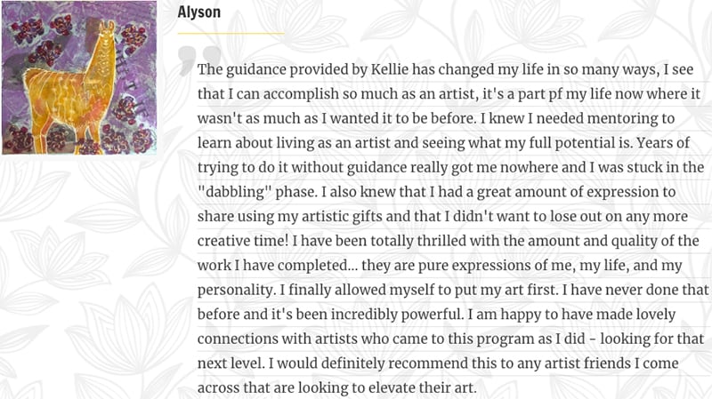Click the line beginning 'share using my artistic'
Viewport: 712px width, 399px height.
(x=442, y=217)
